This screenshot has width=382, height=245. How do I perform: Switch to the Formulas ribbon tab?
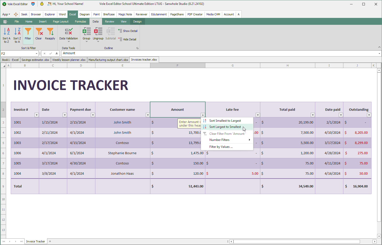coord(81,21)
